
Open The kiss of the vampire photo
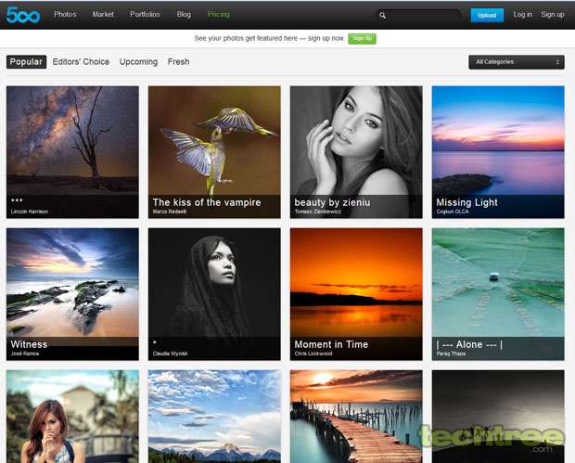click(x=214, y=152)
